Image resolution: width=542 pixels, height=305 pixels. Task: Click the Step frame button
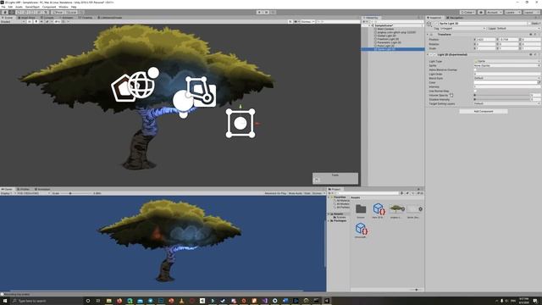[273, 12]
